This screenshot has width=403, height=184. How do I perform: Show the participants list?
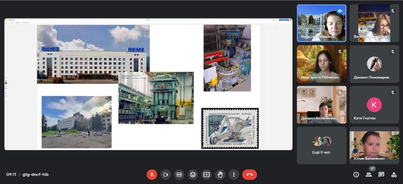pyautogui.click(x=369, y=175)
